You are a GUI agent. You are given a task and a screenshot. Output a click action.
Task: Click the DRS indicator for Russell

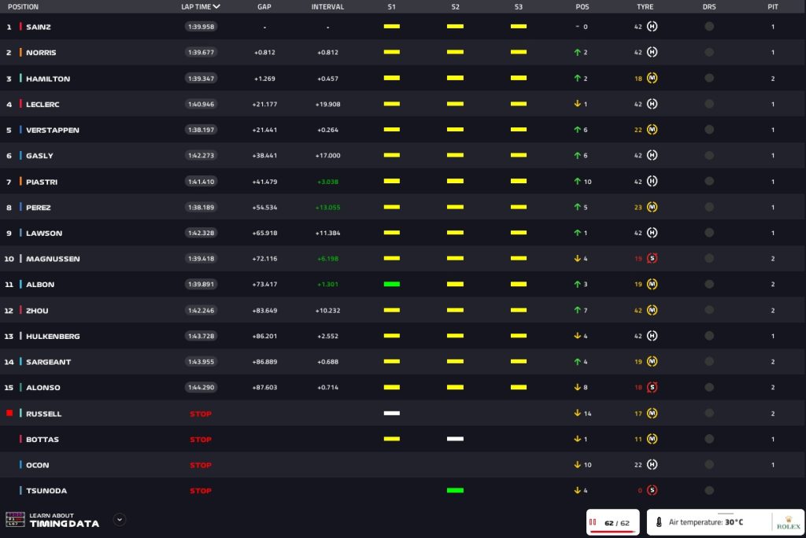tap(709, 414)
